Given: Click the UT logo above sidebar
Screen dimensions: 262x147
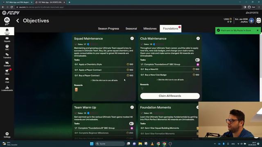Looking at the screenshot, I should pyautogui.click(x=7, y=21).
